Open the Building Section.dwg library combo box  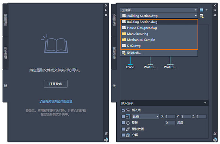pyautogui.click(x=159, y=16)
